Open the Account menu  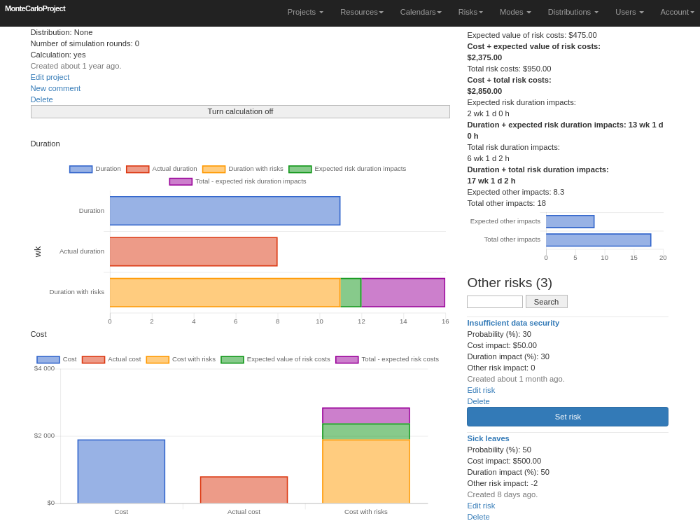click(x=677, y=12)
